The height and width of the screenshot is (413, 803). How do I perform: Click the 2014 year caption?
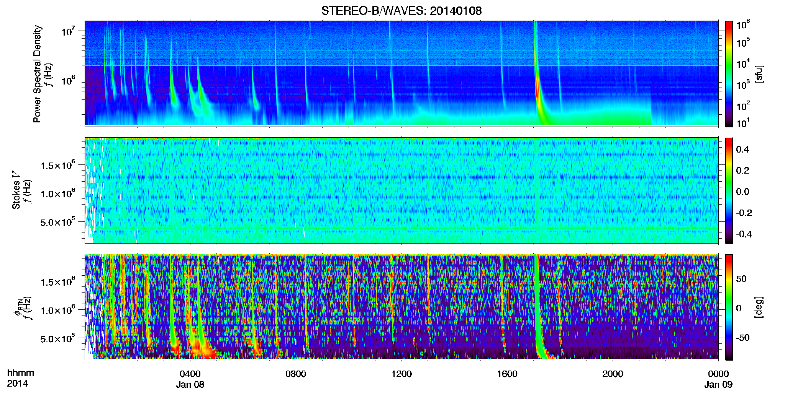[17, 384]
